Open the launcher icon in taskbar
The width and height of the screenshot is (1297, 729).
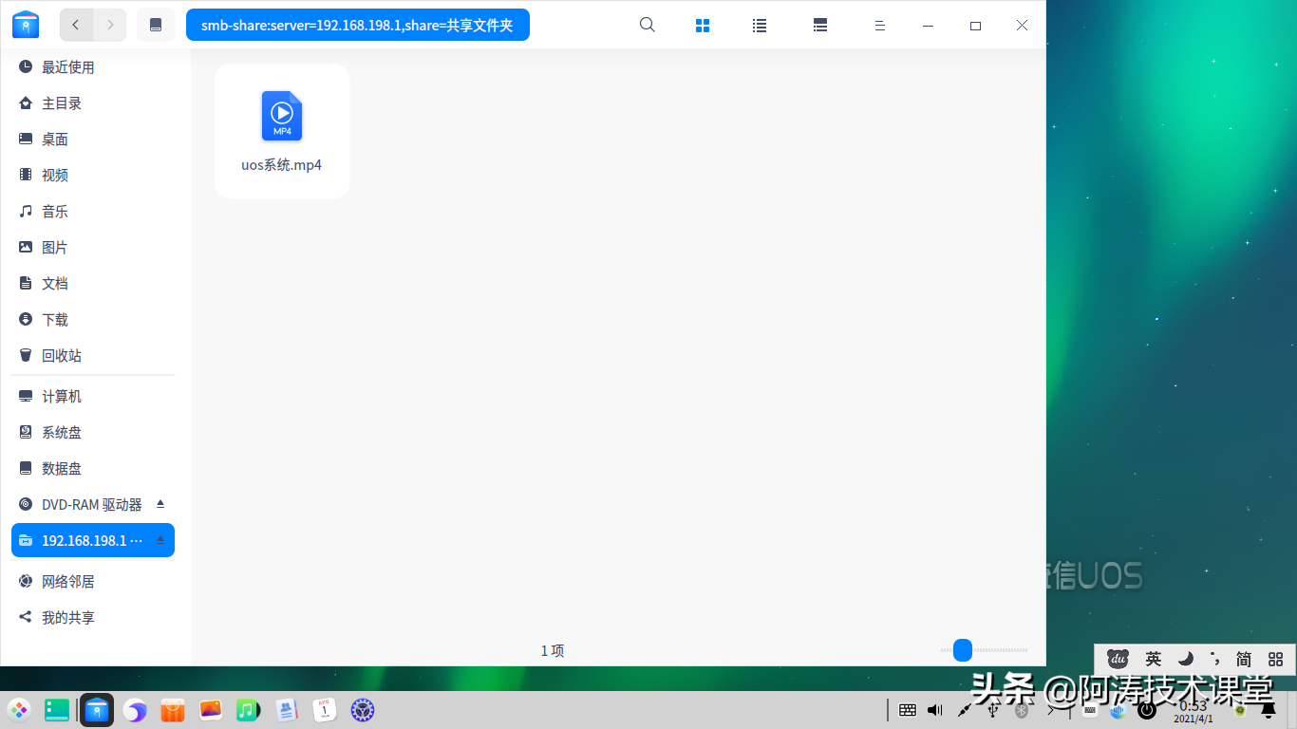coord(19,709)
